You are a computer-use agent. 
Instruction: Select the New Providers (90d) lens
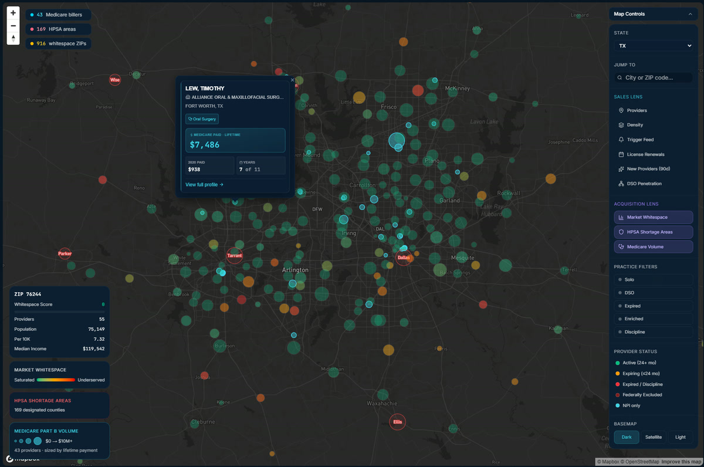[653, 169]
